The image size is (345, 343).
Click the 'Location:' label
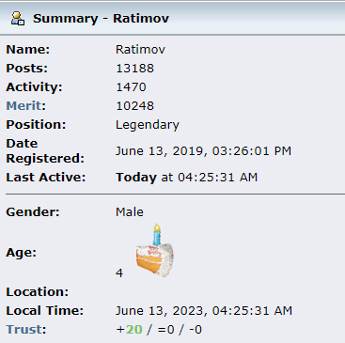click(38, 292)
